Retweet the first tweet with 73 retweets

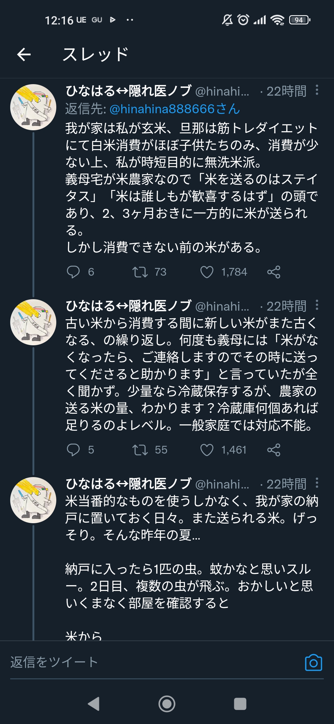coord(140,272)
